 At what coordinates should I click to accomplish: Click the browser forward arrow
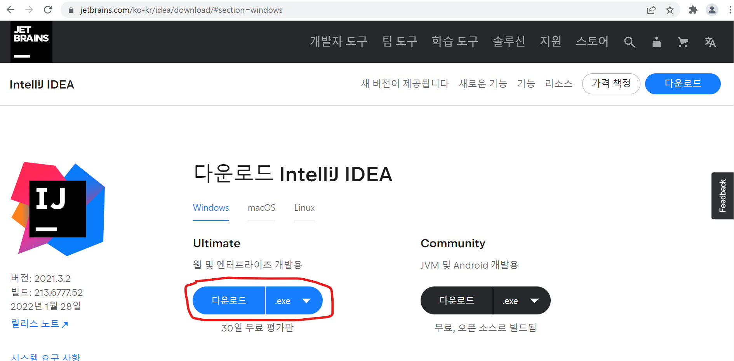(29, 10)
